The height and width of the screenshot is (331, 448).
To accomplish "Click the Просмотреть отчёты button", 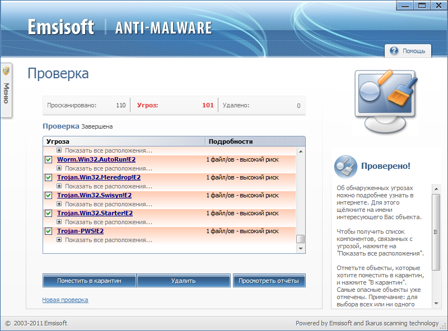I will 269,281.
